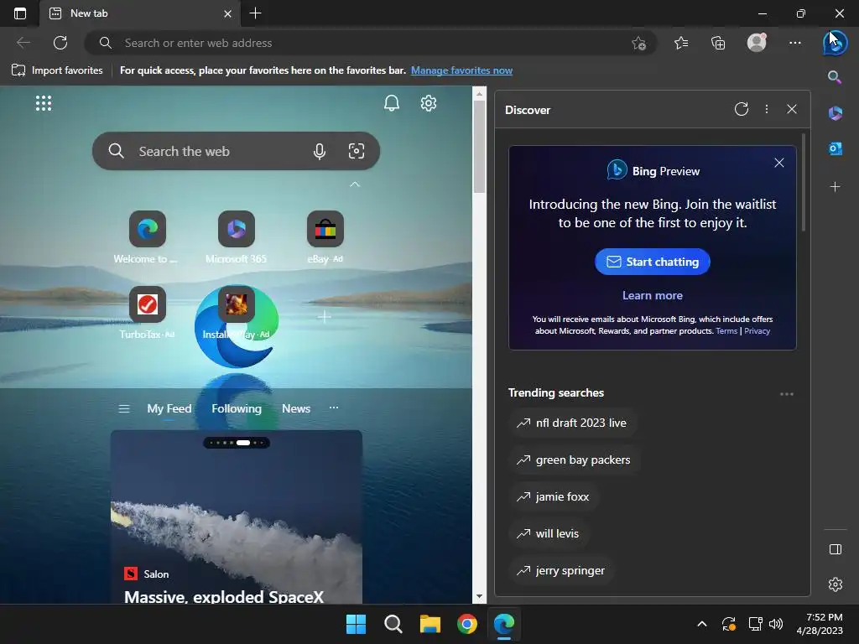Switch to the News tab
The image size is (859, 644).
[296, 408]
